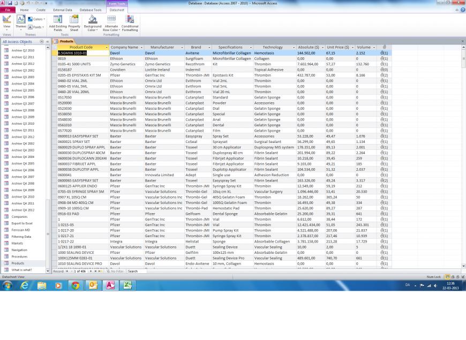Screen dimensions: 466x340
Task: Open the File tab
Action: 7,10
